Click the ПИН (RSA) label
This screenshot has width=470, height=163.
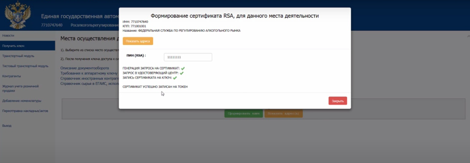pyautogui.click(x=136, y=55)
